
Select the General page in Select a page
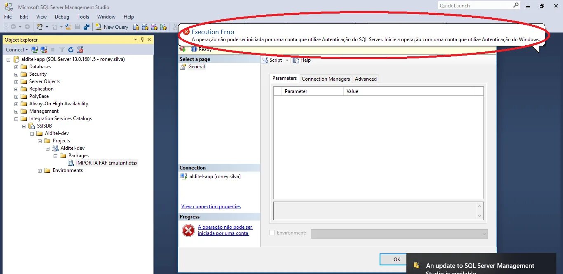(197, 67)
